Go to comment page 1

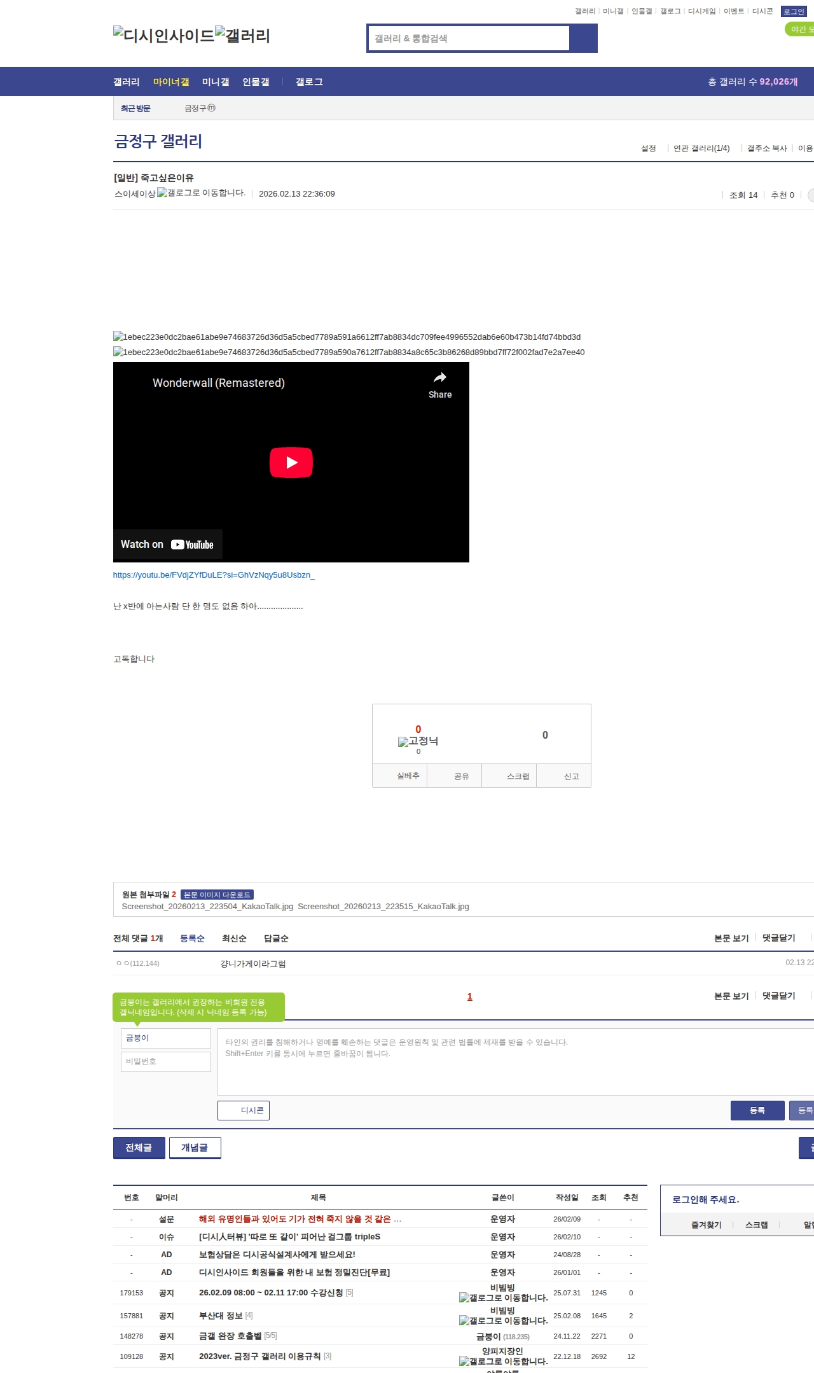pyautogui.click(x=470, y=996)
